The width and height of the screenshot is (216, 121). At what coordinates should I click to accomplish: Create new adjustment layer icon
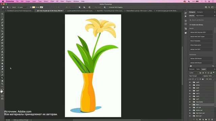(x=203, y=120)
